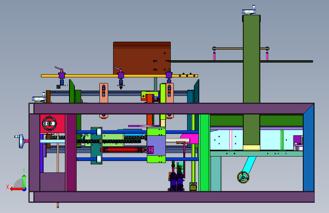Click the blue Z axis dot of the triad
The height and width of the screenshot is (213, 329).
tap(25, 189)
